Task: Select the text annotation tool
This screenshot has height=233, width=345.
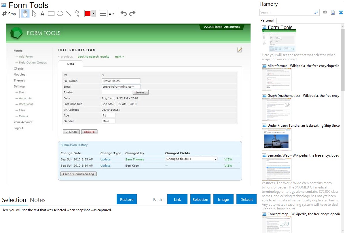Action: click(x=42, y=14)
